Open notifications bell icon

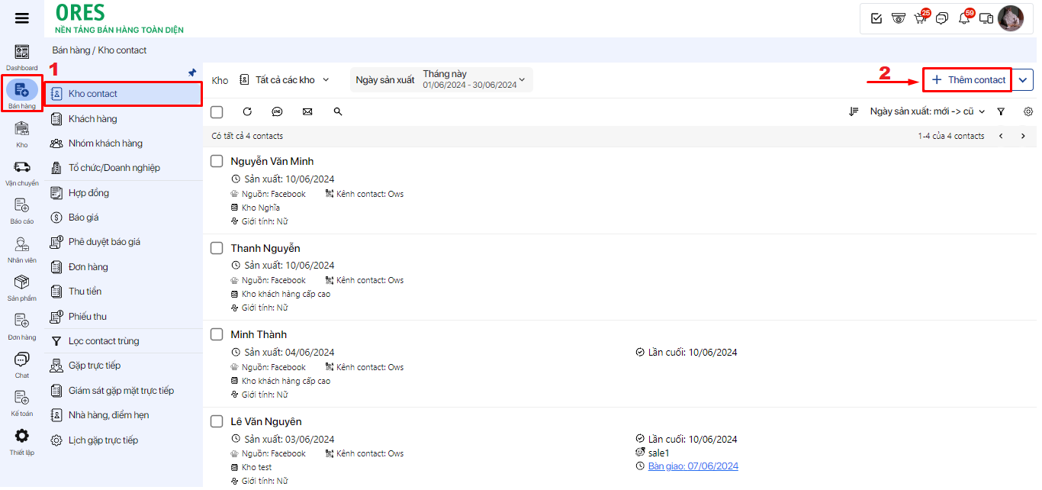point(963,18)
